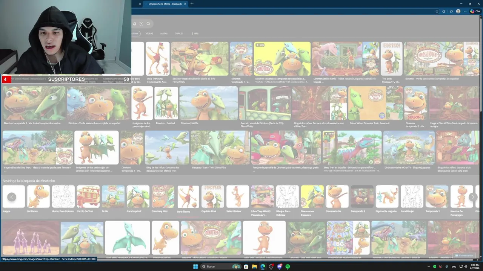Select the 'Temporada 2' suggestion chip

[x=362, y=199]
